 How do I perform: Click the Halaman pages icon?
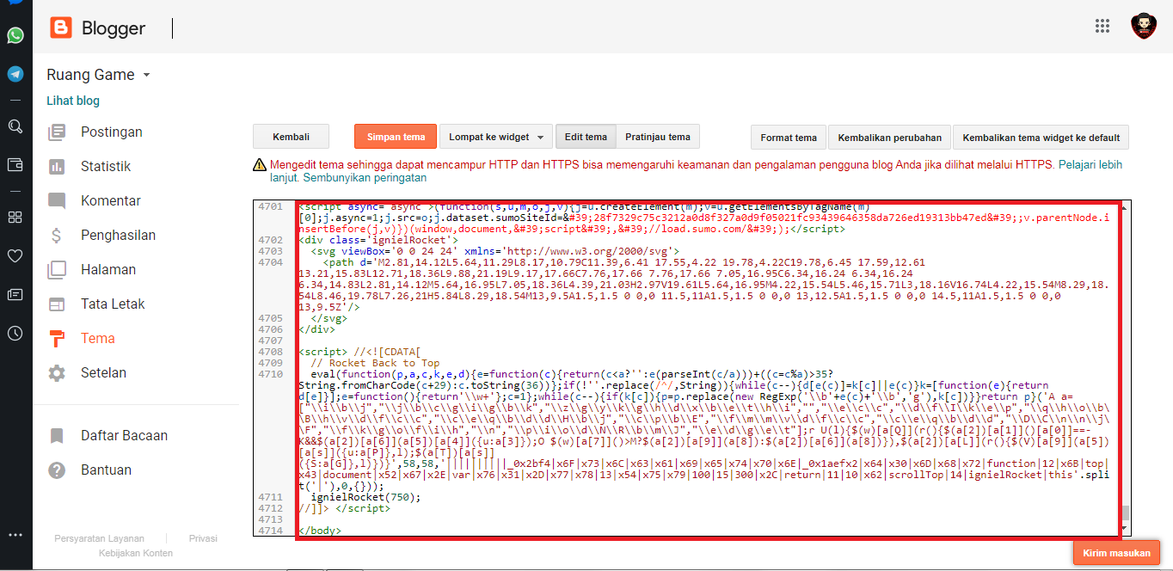coord(57,270)
